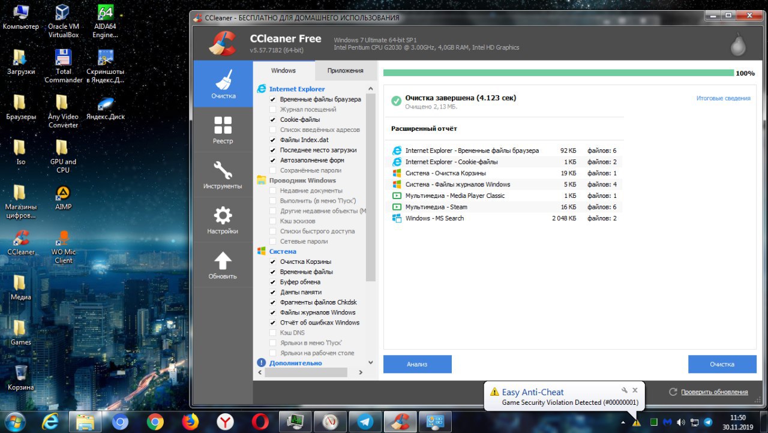768x433 pixels.
Task: Check Журнал посещений option
Action: (x=273, y=110)
